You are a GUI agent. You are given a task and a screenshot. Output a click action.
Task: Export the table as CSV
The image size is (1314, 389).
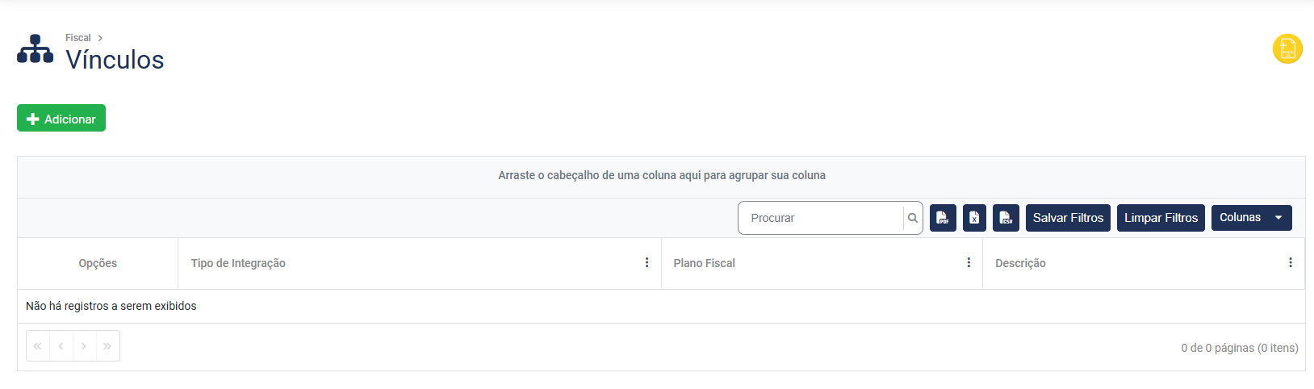point(1006,218)
